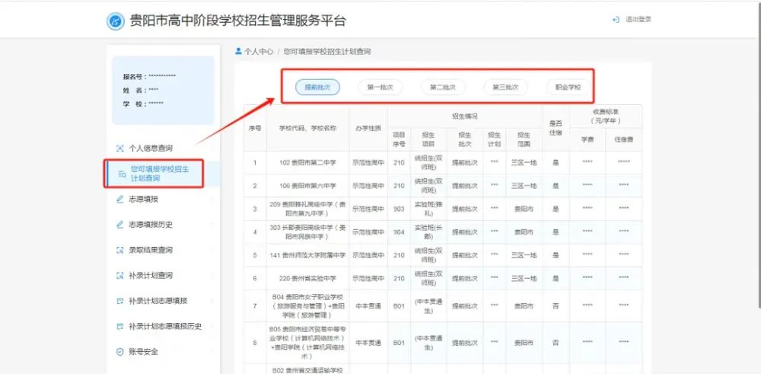This screenshot has width=761, height=374.
Task: Click the pencil icon beside 志愿填报历史
Action: click(x=119, y=225)
